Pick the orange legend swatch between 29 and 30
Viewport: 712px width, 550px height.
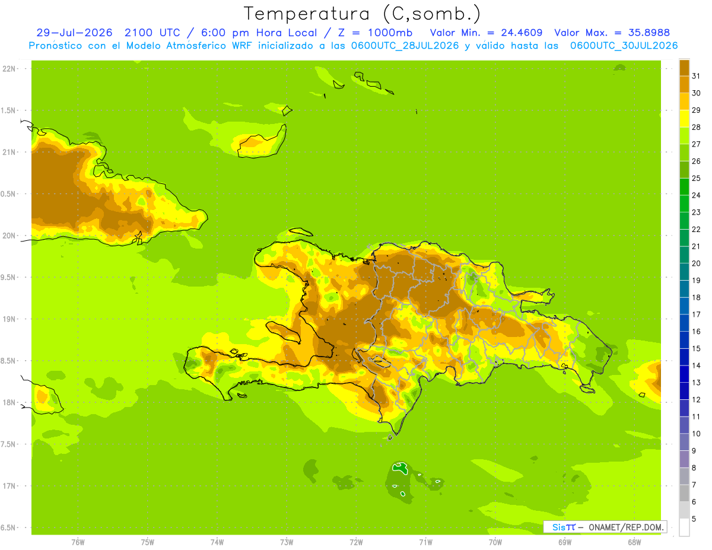click(684, 101)
